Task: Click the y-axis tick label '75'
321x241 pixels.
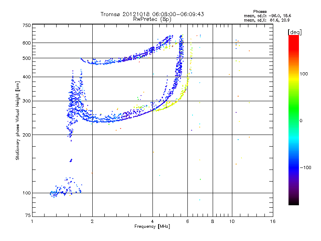Action: [28, 215]
